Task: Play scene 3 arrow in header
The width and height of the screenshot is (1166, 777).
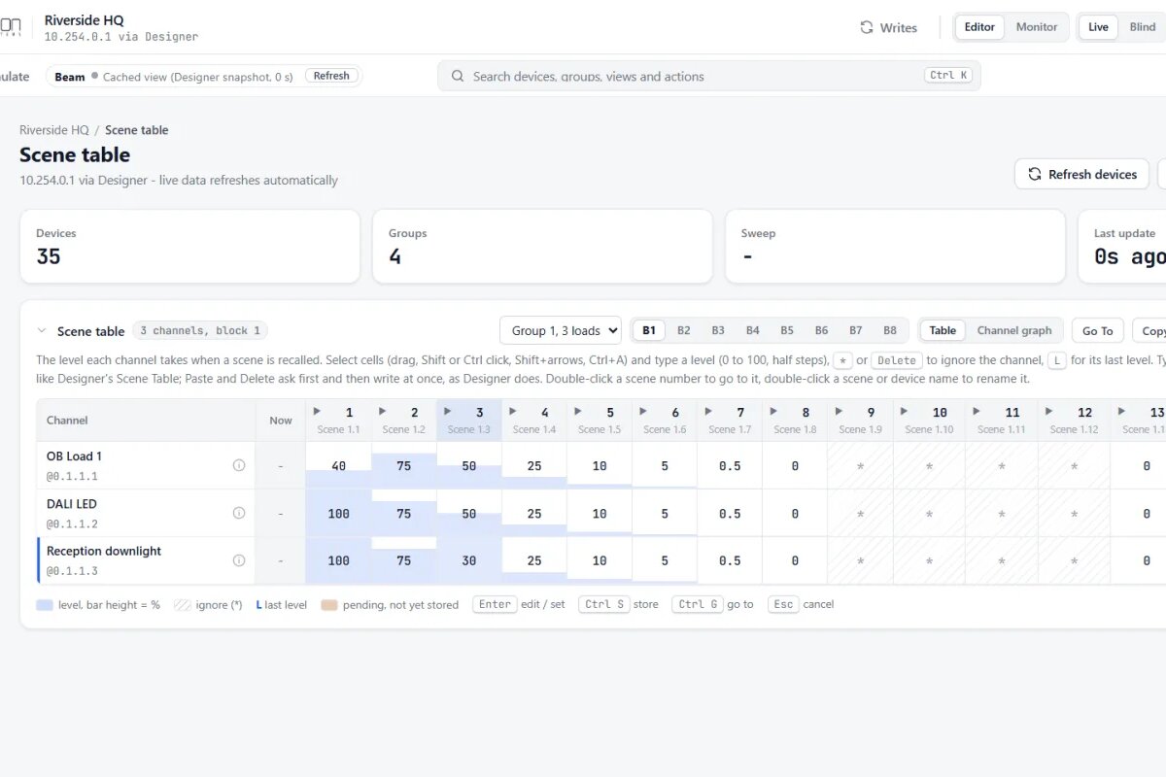Action: (448, 412)
